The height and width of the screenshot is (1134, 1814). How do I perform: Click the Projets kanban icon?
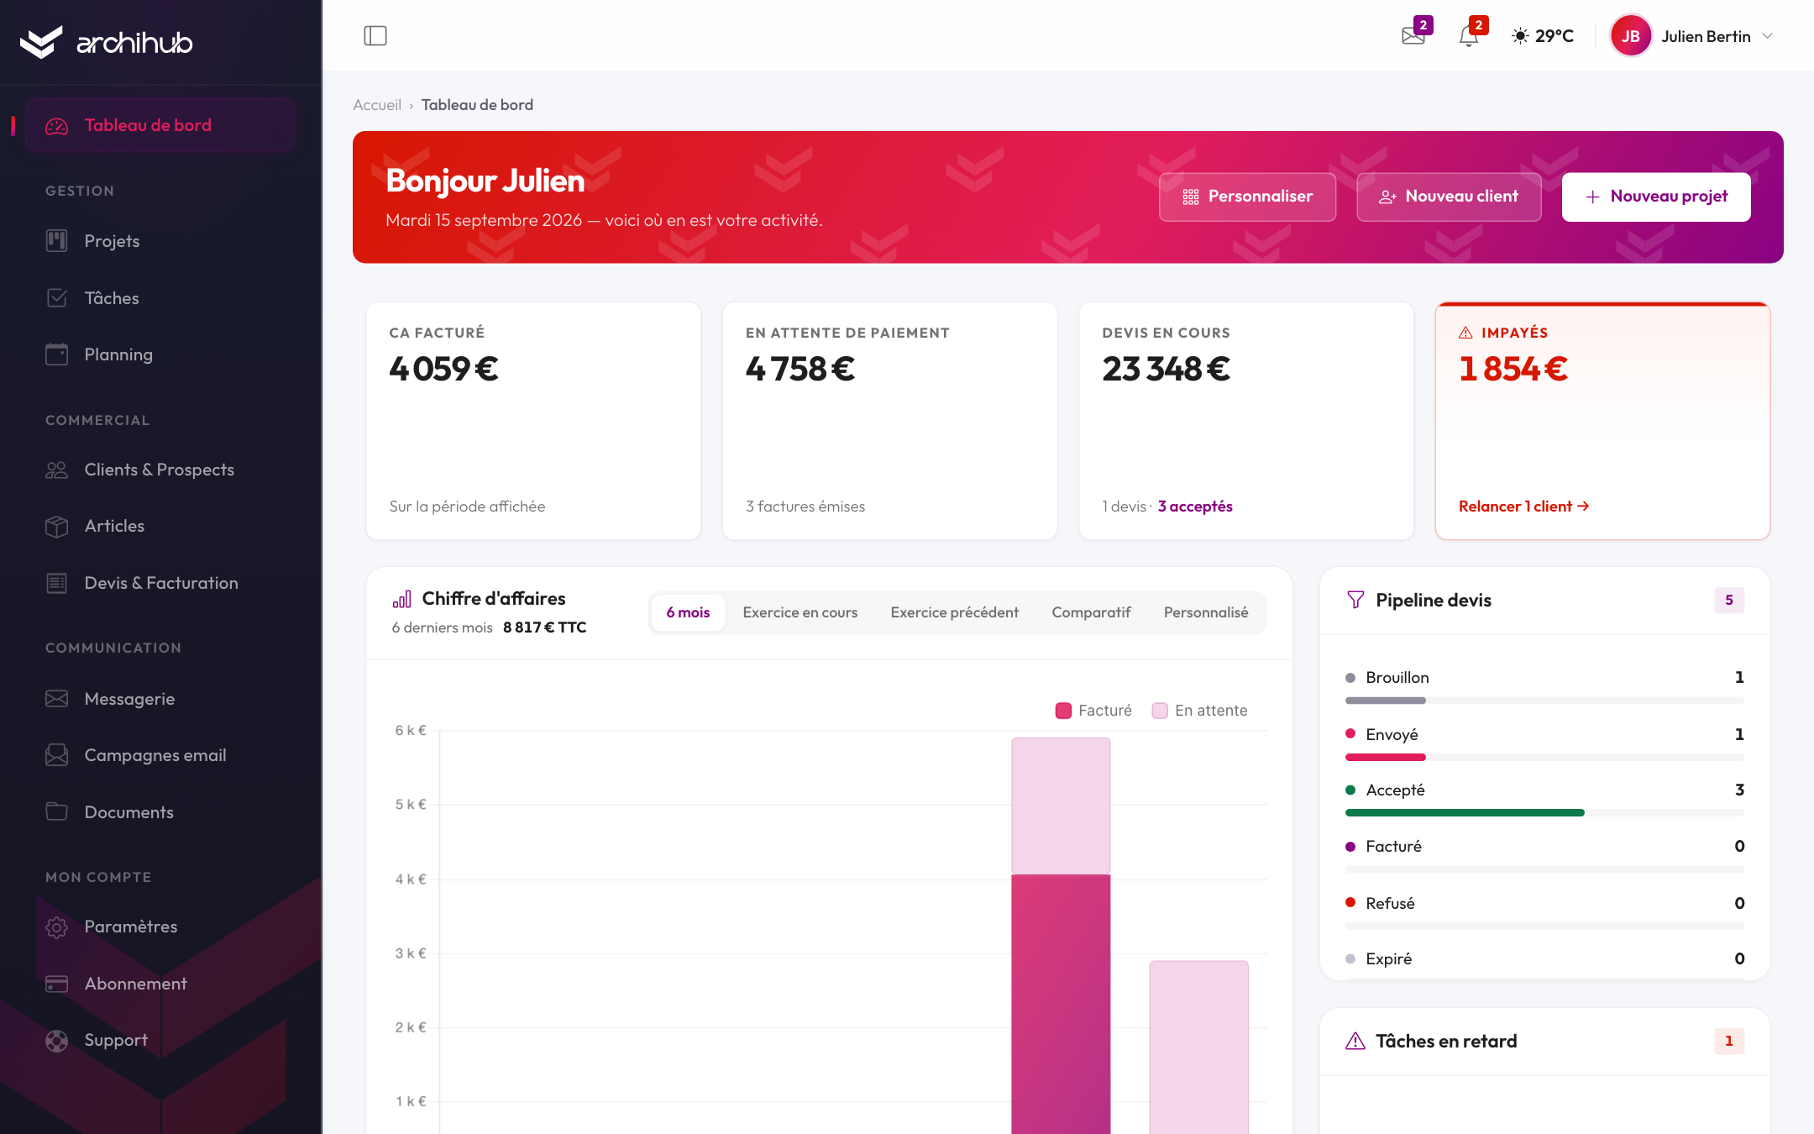(57, 241)
